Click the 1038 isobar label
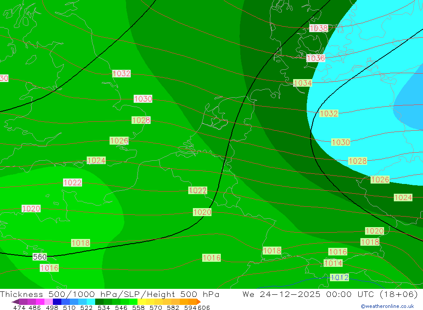 pos(319,28)
